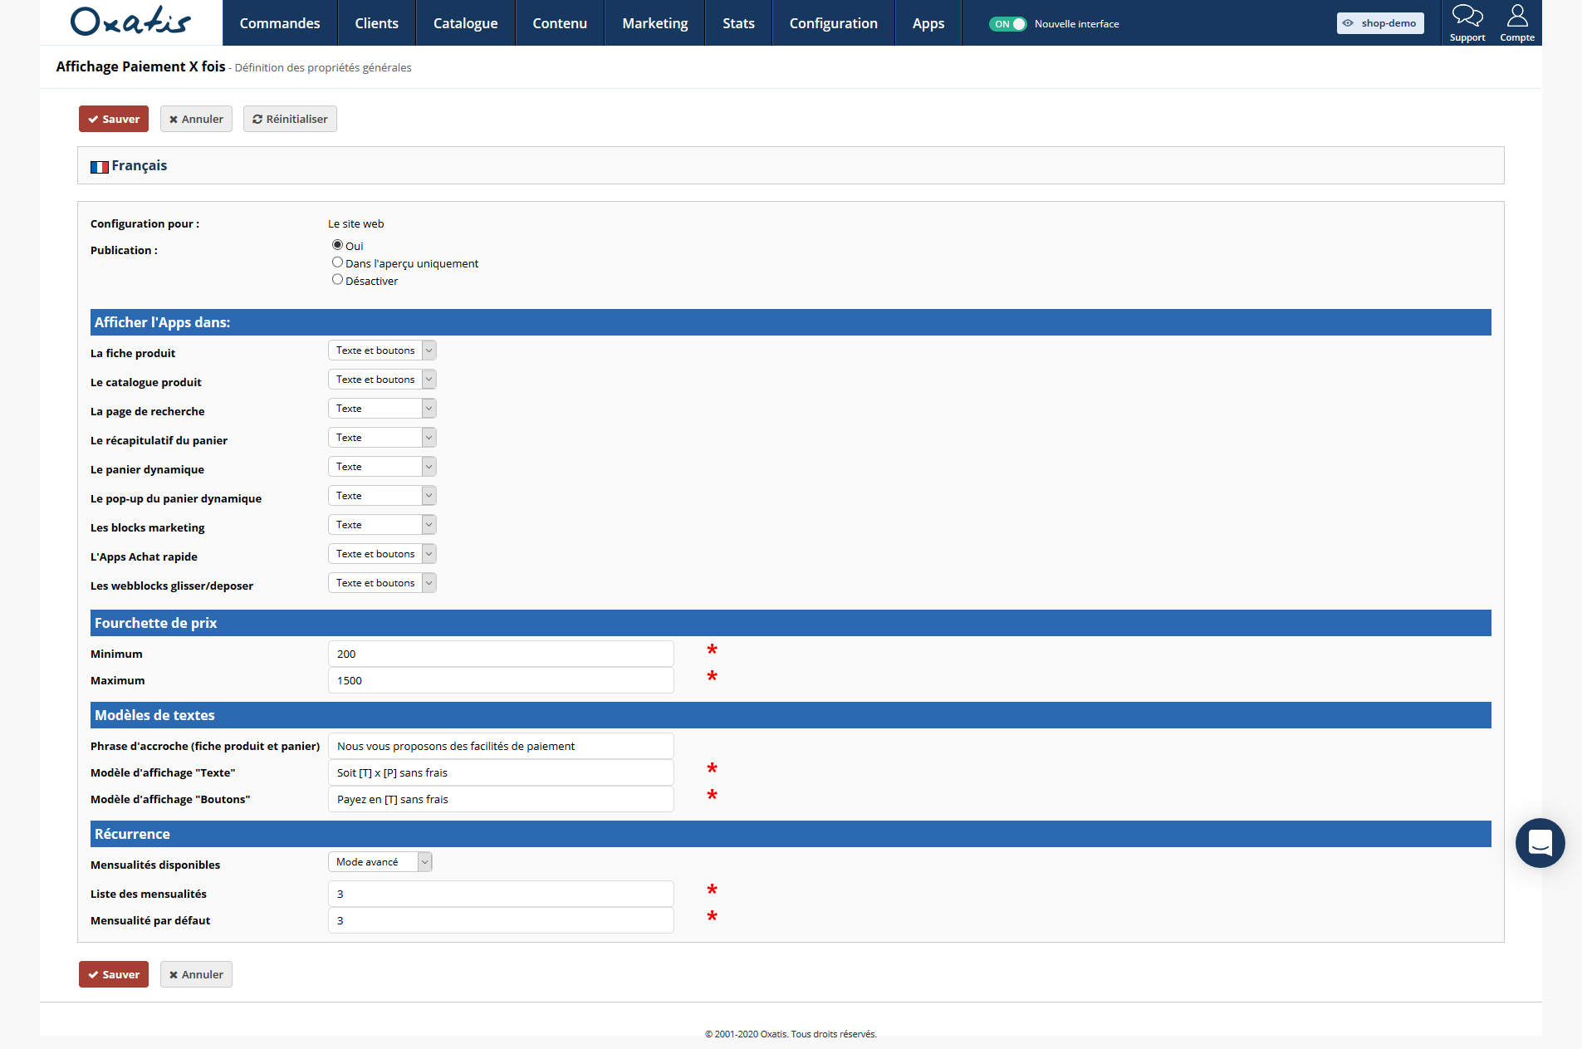Select the Désactiver radio option
Screen dimensions: 1582x1049
pyautogui.click(x=337, y=280)
